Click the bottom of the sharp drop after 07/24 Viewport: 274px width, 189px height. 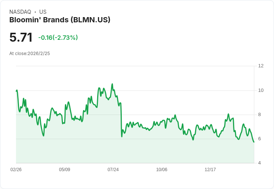click(x=122, y=137)
